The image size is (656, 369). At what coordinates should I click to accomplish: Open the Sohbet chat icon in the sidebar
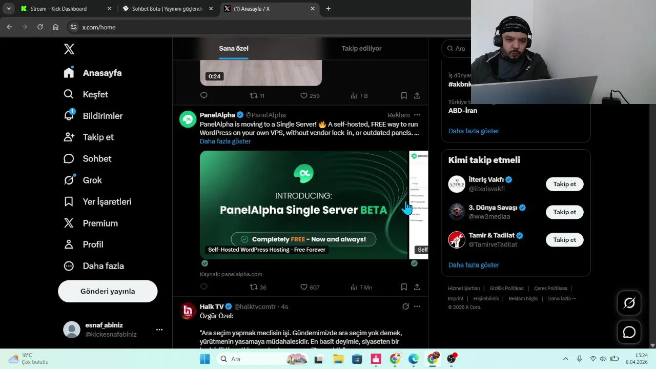point(69,158)
